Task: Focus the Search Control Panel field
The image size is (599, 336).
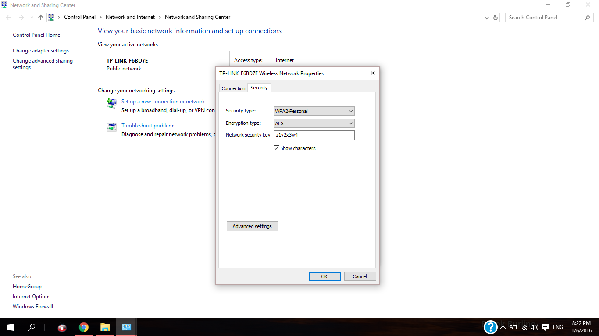Action: tap(549, 17)
